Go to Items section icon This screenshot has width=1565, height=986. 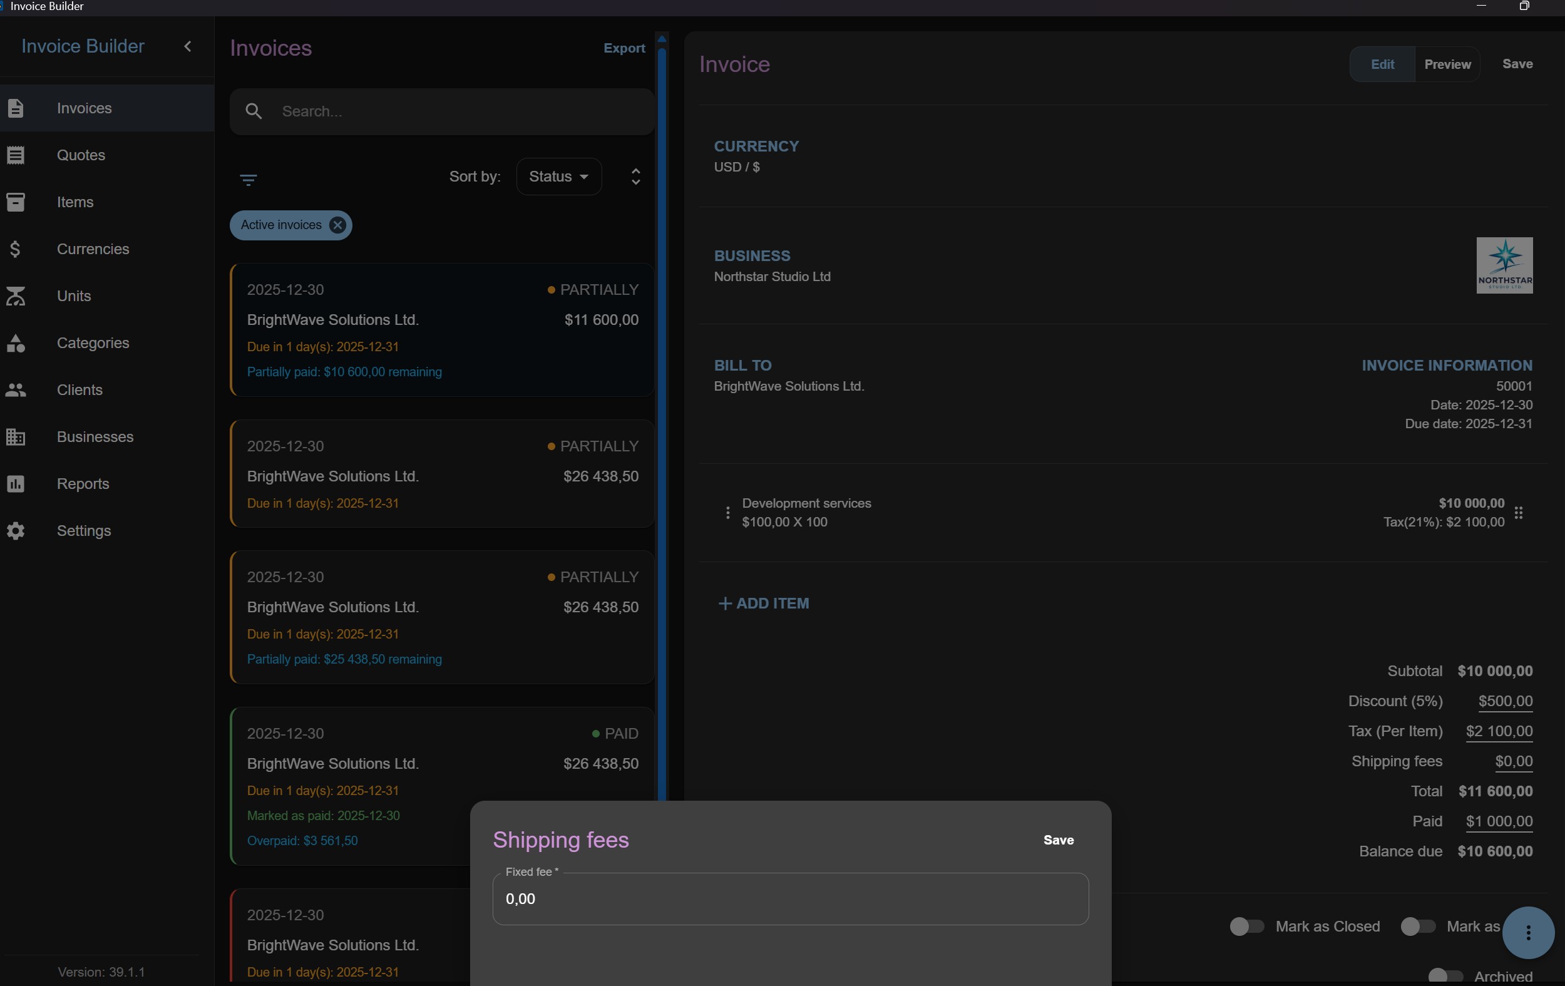16,202
